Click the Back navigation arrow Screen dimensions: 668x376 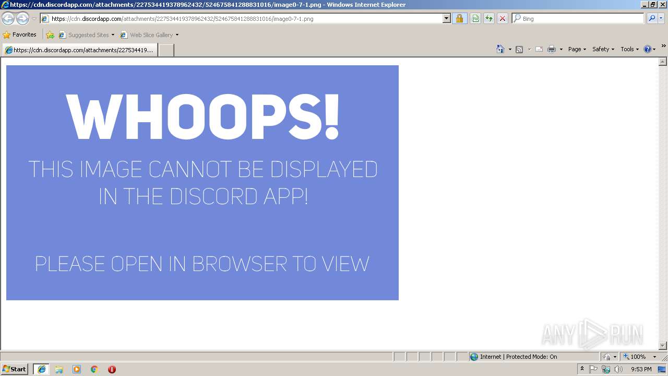point(8,19)
